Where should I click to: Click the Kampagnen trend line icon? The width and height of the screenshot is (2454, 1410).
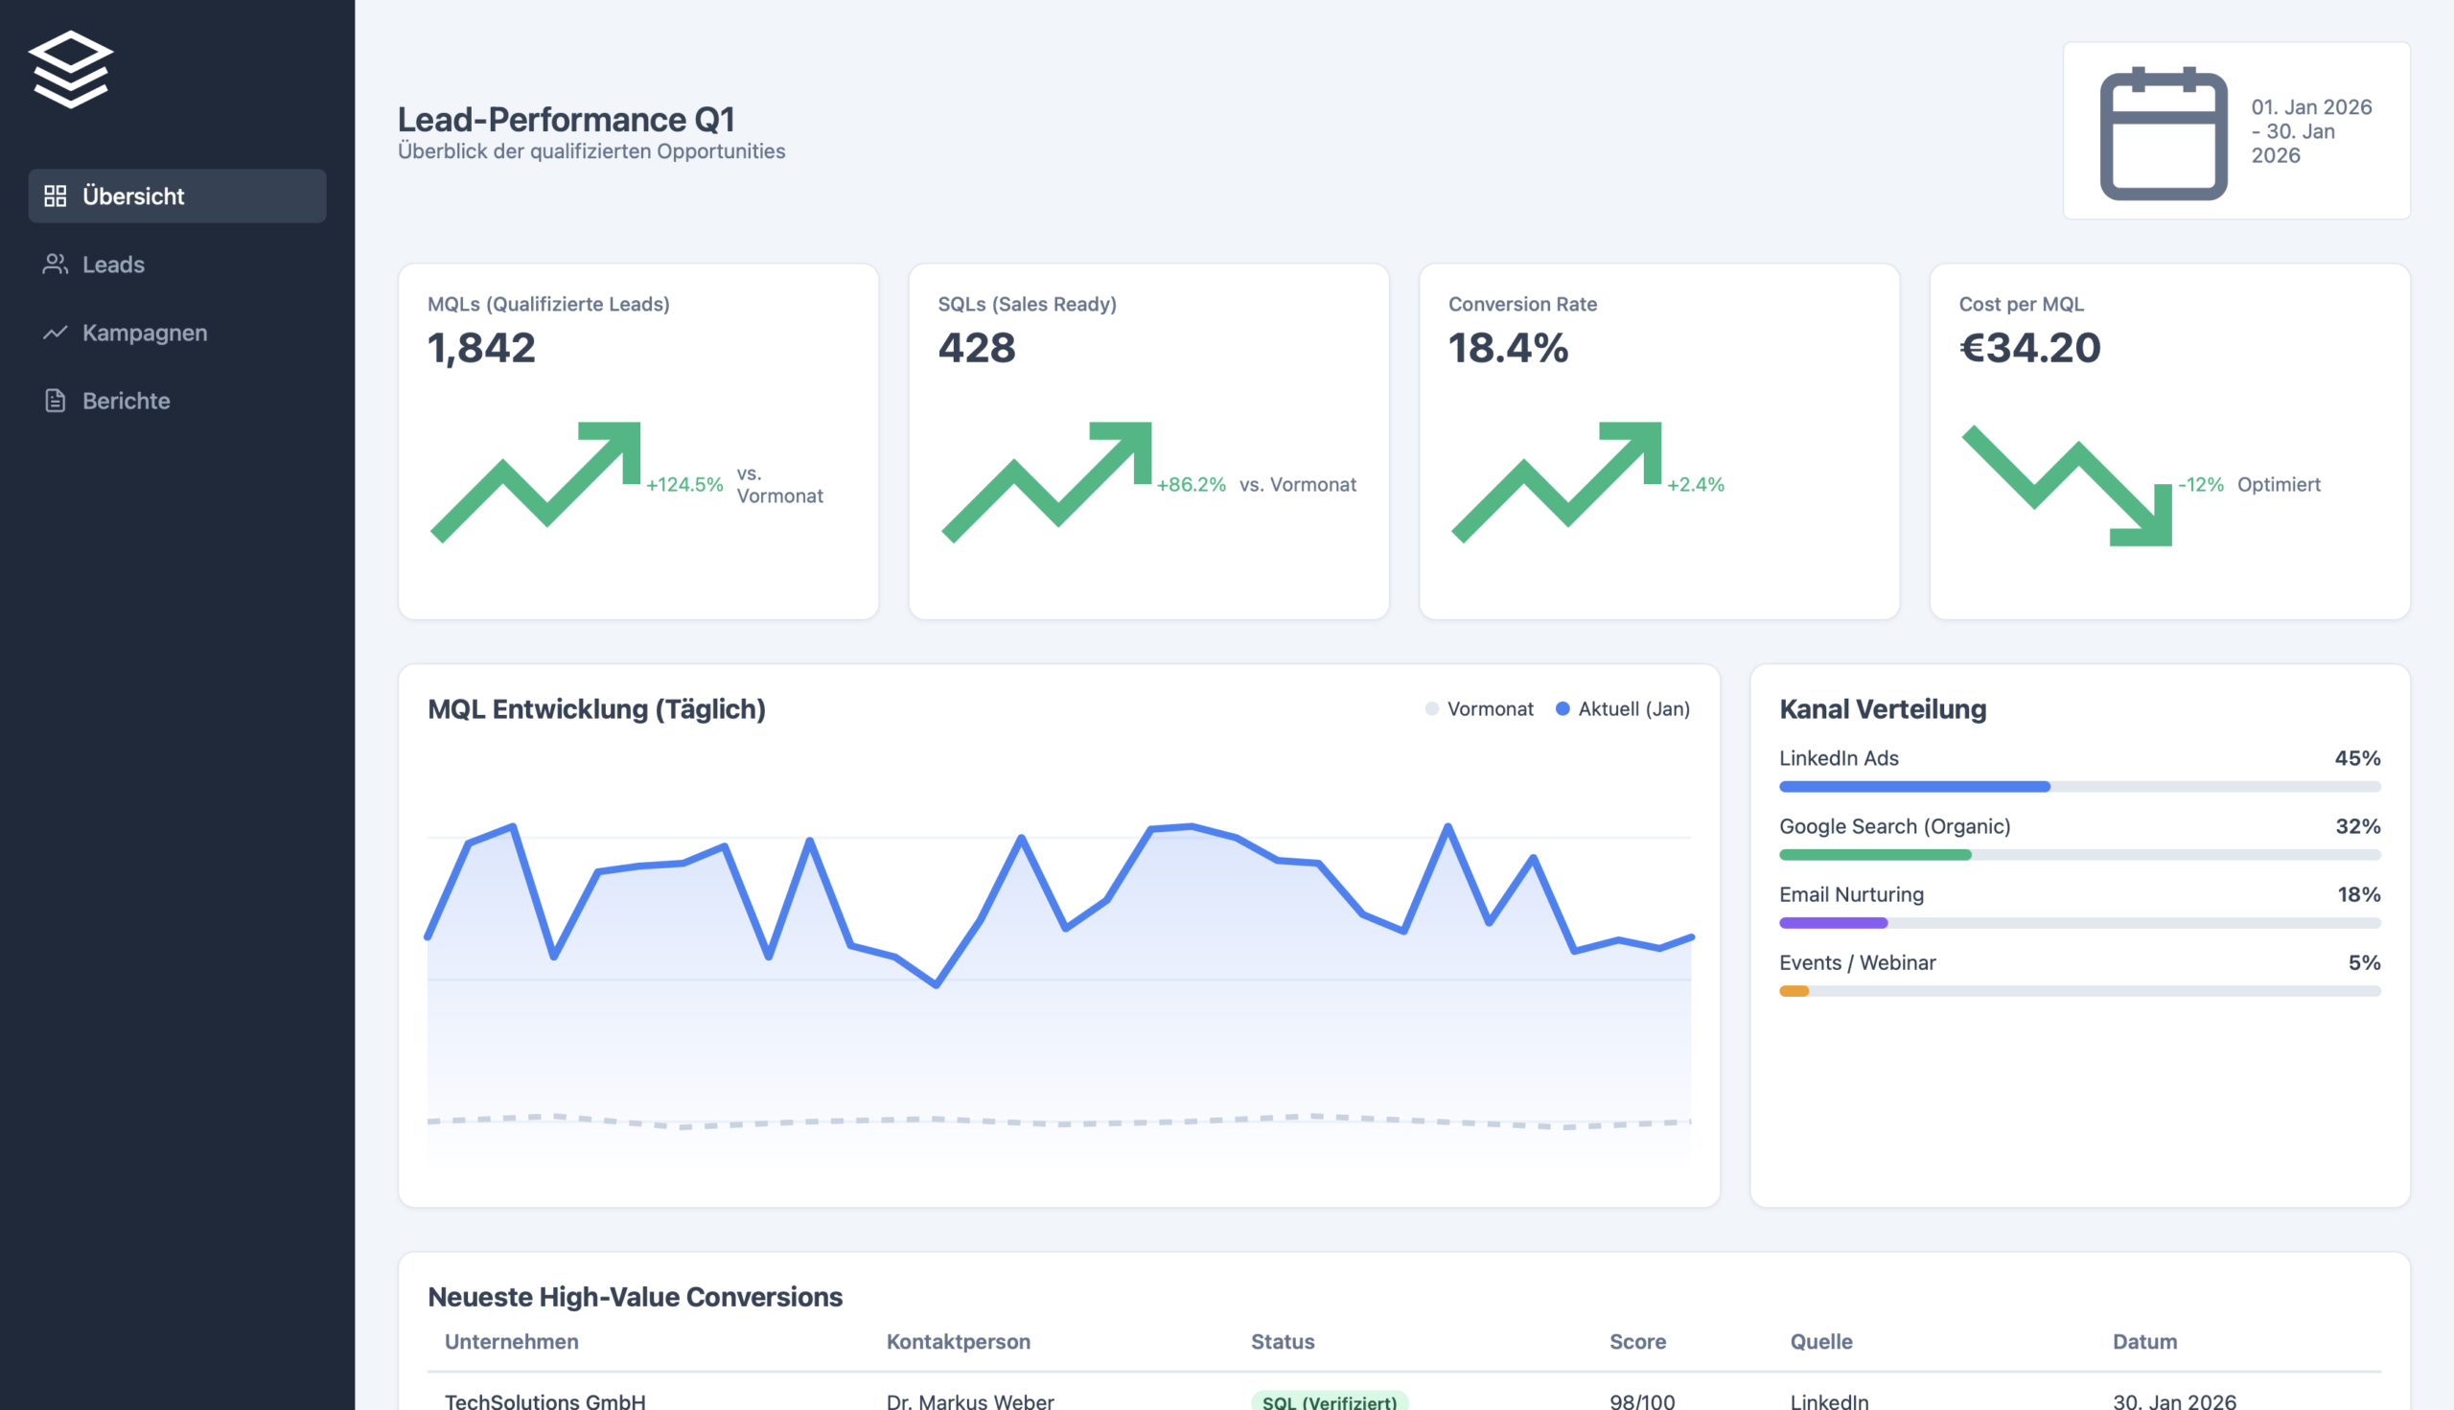point(56,333)
